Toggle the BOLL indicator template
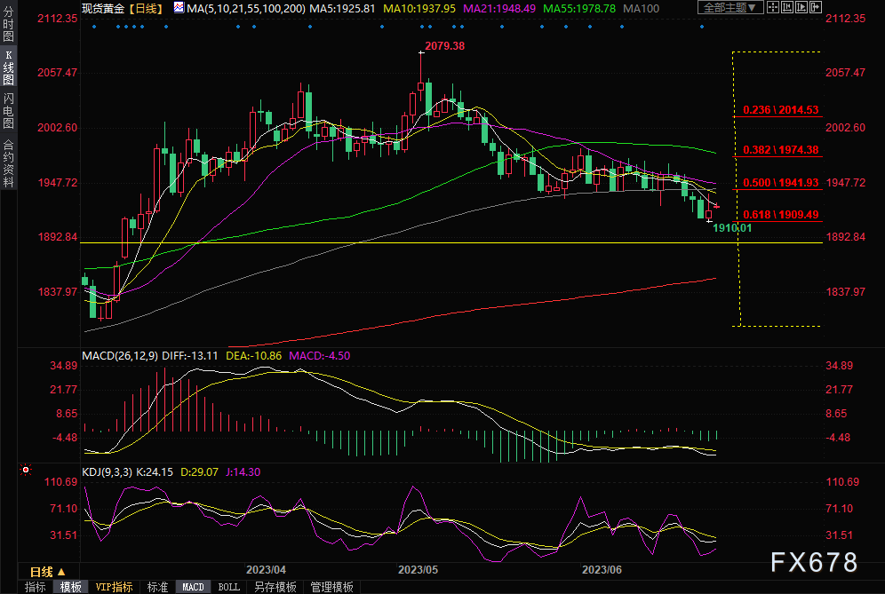This screenshot has height=594, width=885. pos(228,587)
